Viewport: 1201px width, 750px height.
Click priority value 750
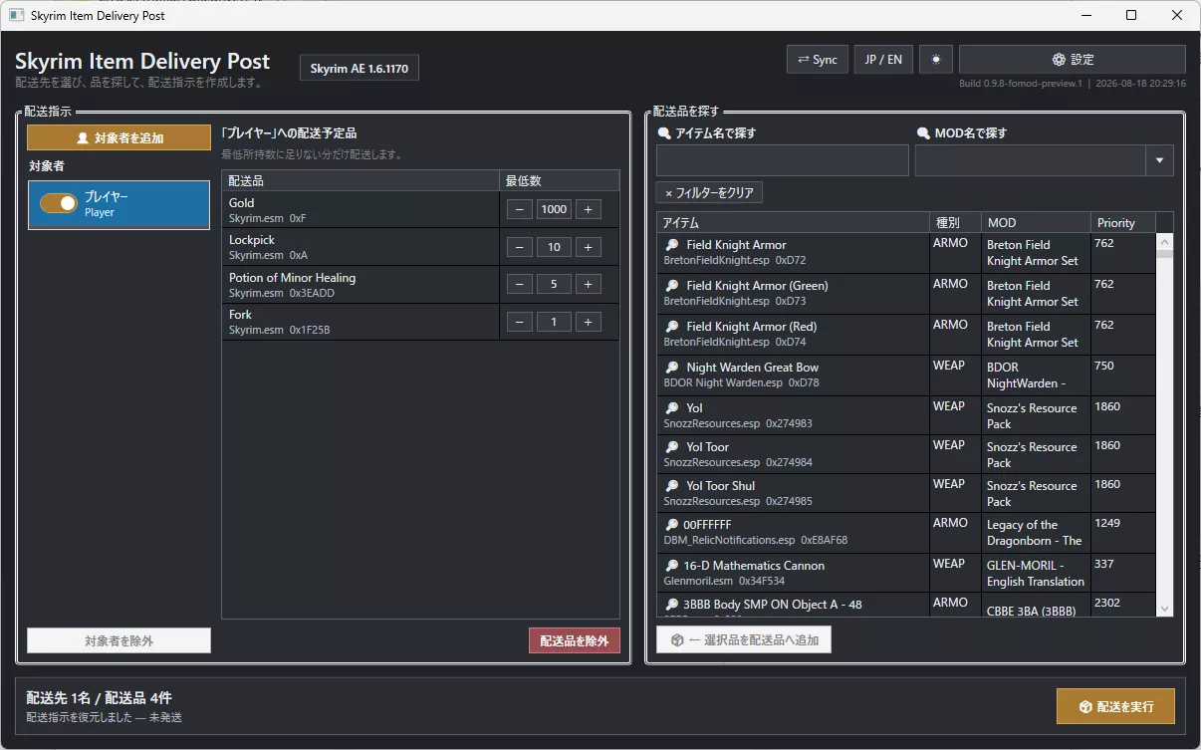[x=1104, y=366]
